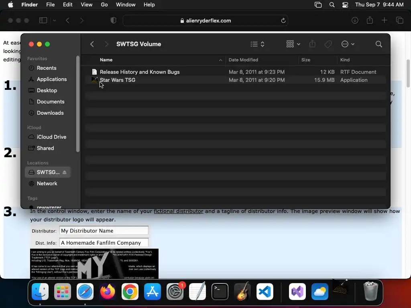This screenshot has height=308, width=411.
Task: Select the Star Wars TSG application row
Action: pyautogui.click(x=235, y=80)
